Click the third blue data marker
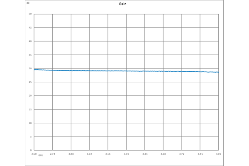Screen dimensions: 249x166 click(x=80, y=73)
